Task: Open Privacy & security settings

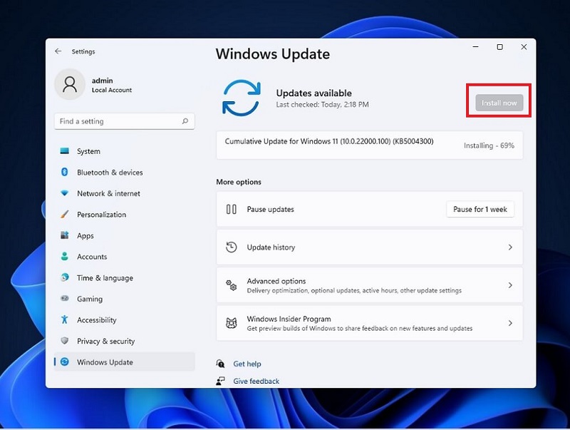Action: (x=124, y=341)
